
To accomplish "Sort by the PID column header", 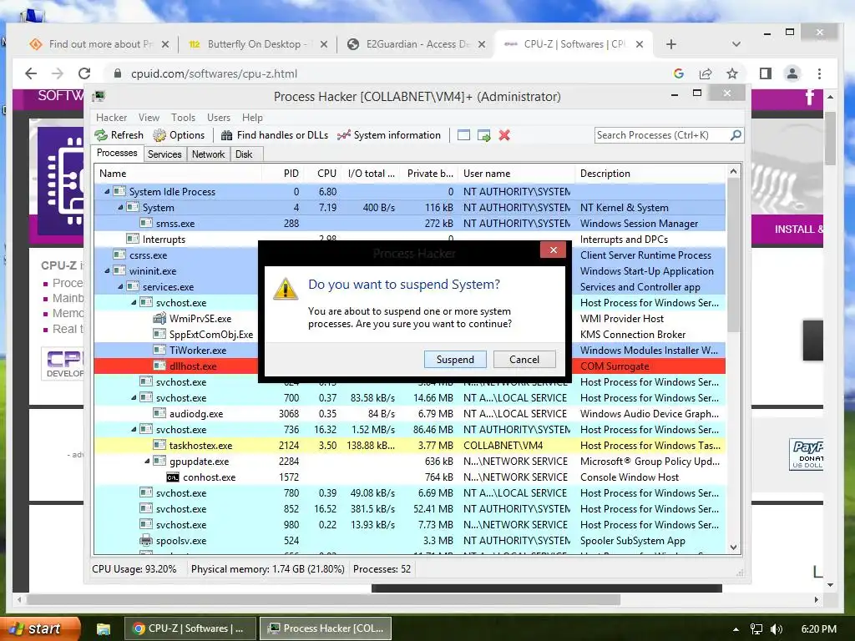I will [x=282, y=174].
